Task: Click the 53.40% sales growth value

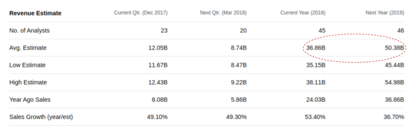Action: point(315,117)
